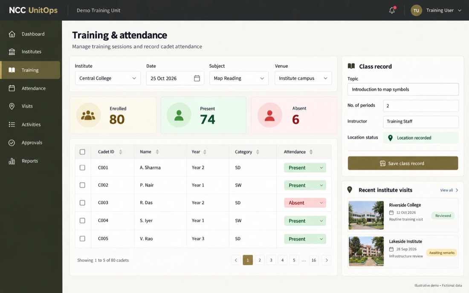
Task: Expand the Training User account menu
Action: (443, 11)
